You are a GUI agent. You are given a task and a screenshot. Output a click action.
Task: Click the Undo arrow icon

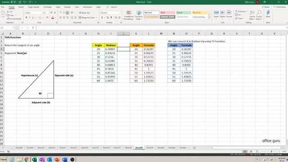coord(24,2)
